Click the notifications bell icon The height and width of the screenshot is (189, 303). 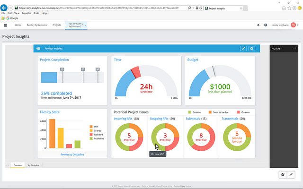(258, 25)
